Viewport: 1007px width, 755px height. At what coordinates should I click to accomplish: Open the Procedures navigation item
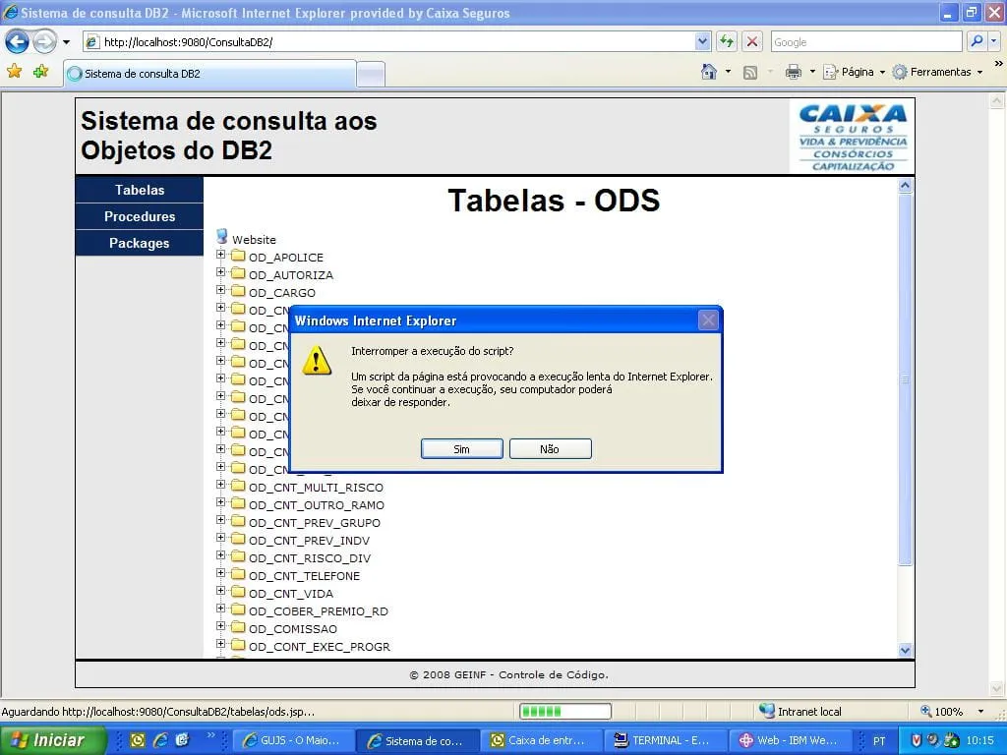140,216
